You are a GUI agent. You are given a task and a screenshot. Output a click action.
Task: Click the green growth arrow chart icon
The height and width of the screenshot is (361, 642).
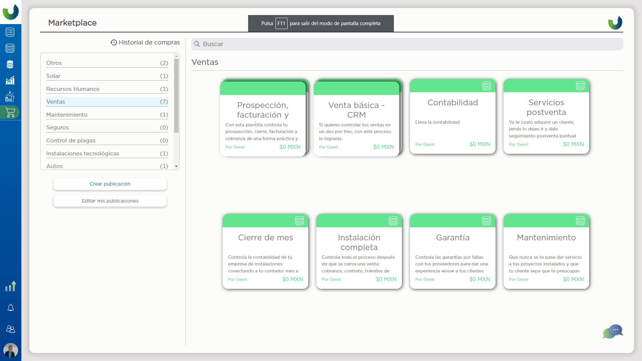pyautogui.click(x=11, y=286)
